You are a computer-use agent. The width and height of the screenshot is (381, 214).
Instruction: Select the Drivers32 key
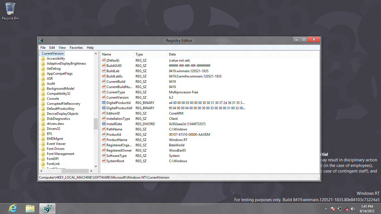coord(54,129)
